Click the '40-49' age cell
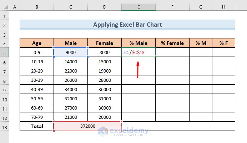This screenshot has width=247, height=143. [x=37, y=89]
